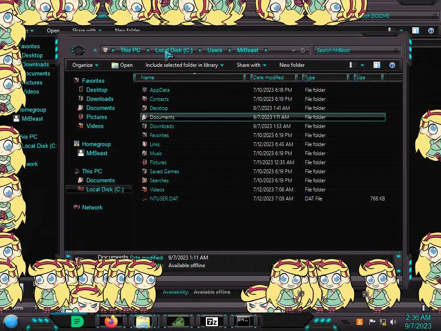Select the Documents folder row in list

tap(263, 117)
